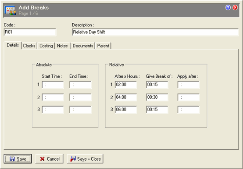This screenshot has height=169, width=243.
Task: Click the Add Breaks calendar icon
Action: 10,10
